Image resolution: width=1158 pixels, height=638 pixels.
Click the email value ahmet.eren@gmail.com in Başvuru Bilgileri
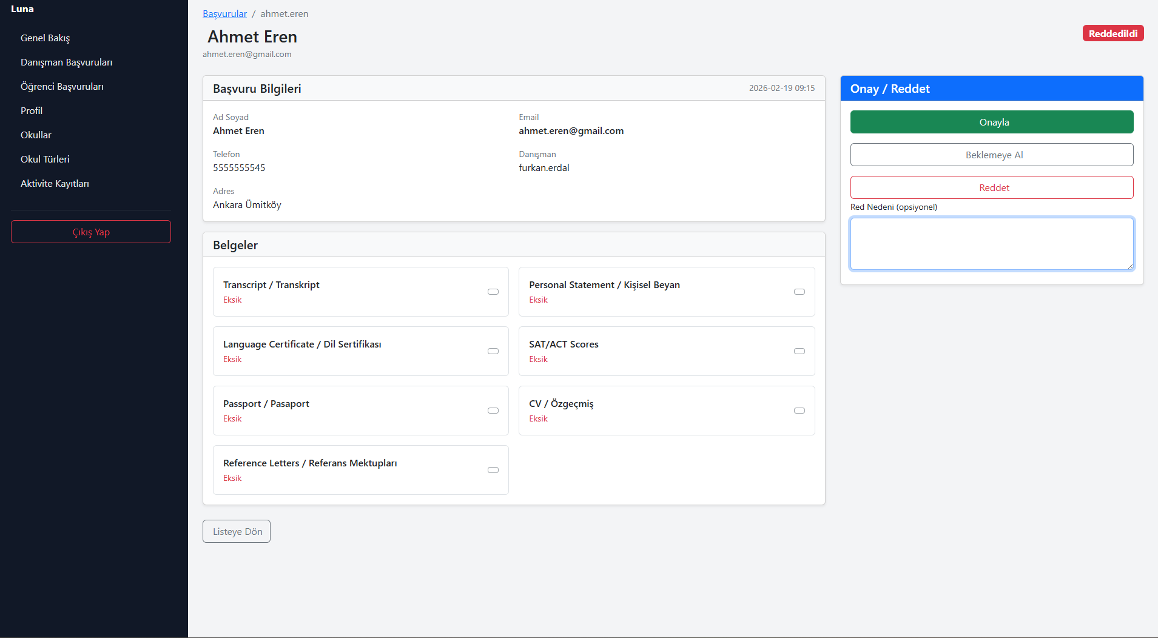571,130
